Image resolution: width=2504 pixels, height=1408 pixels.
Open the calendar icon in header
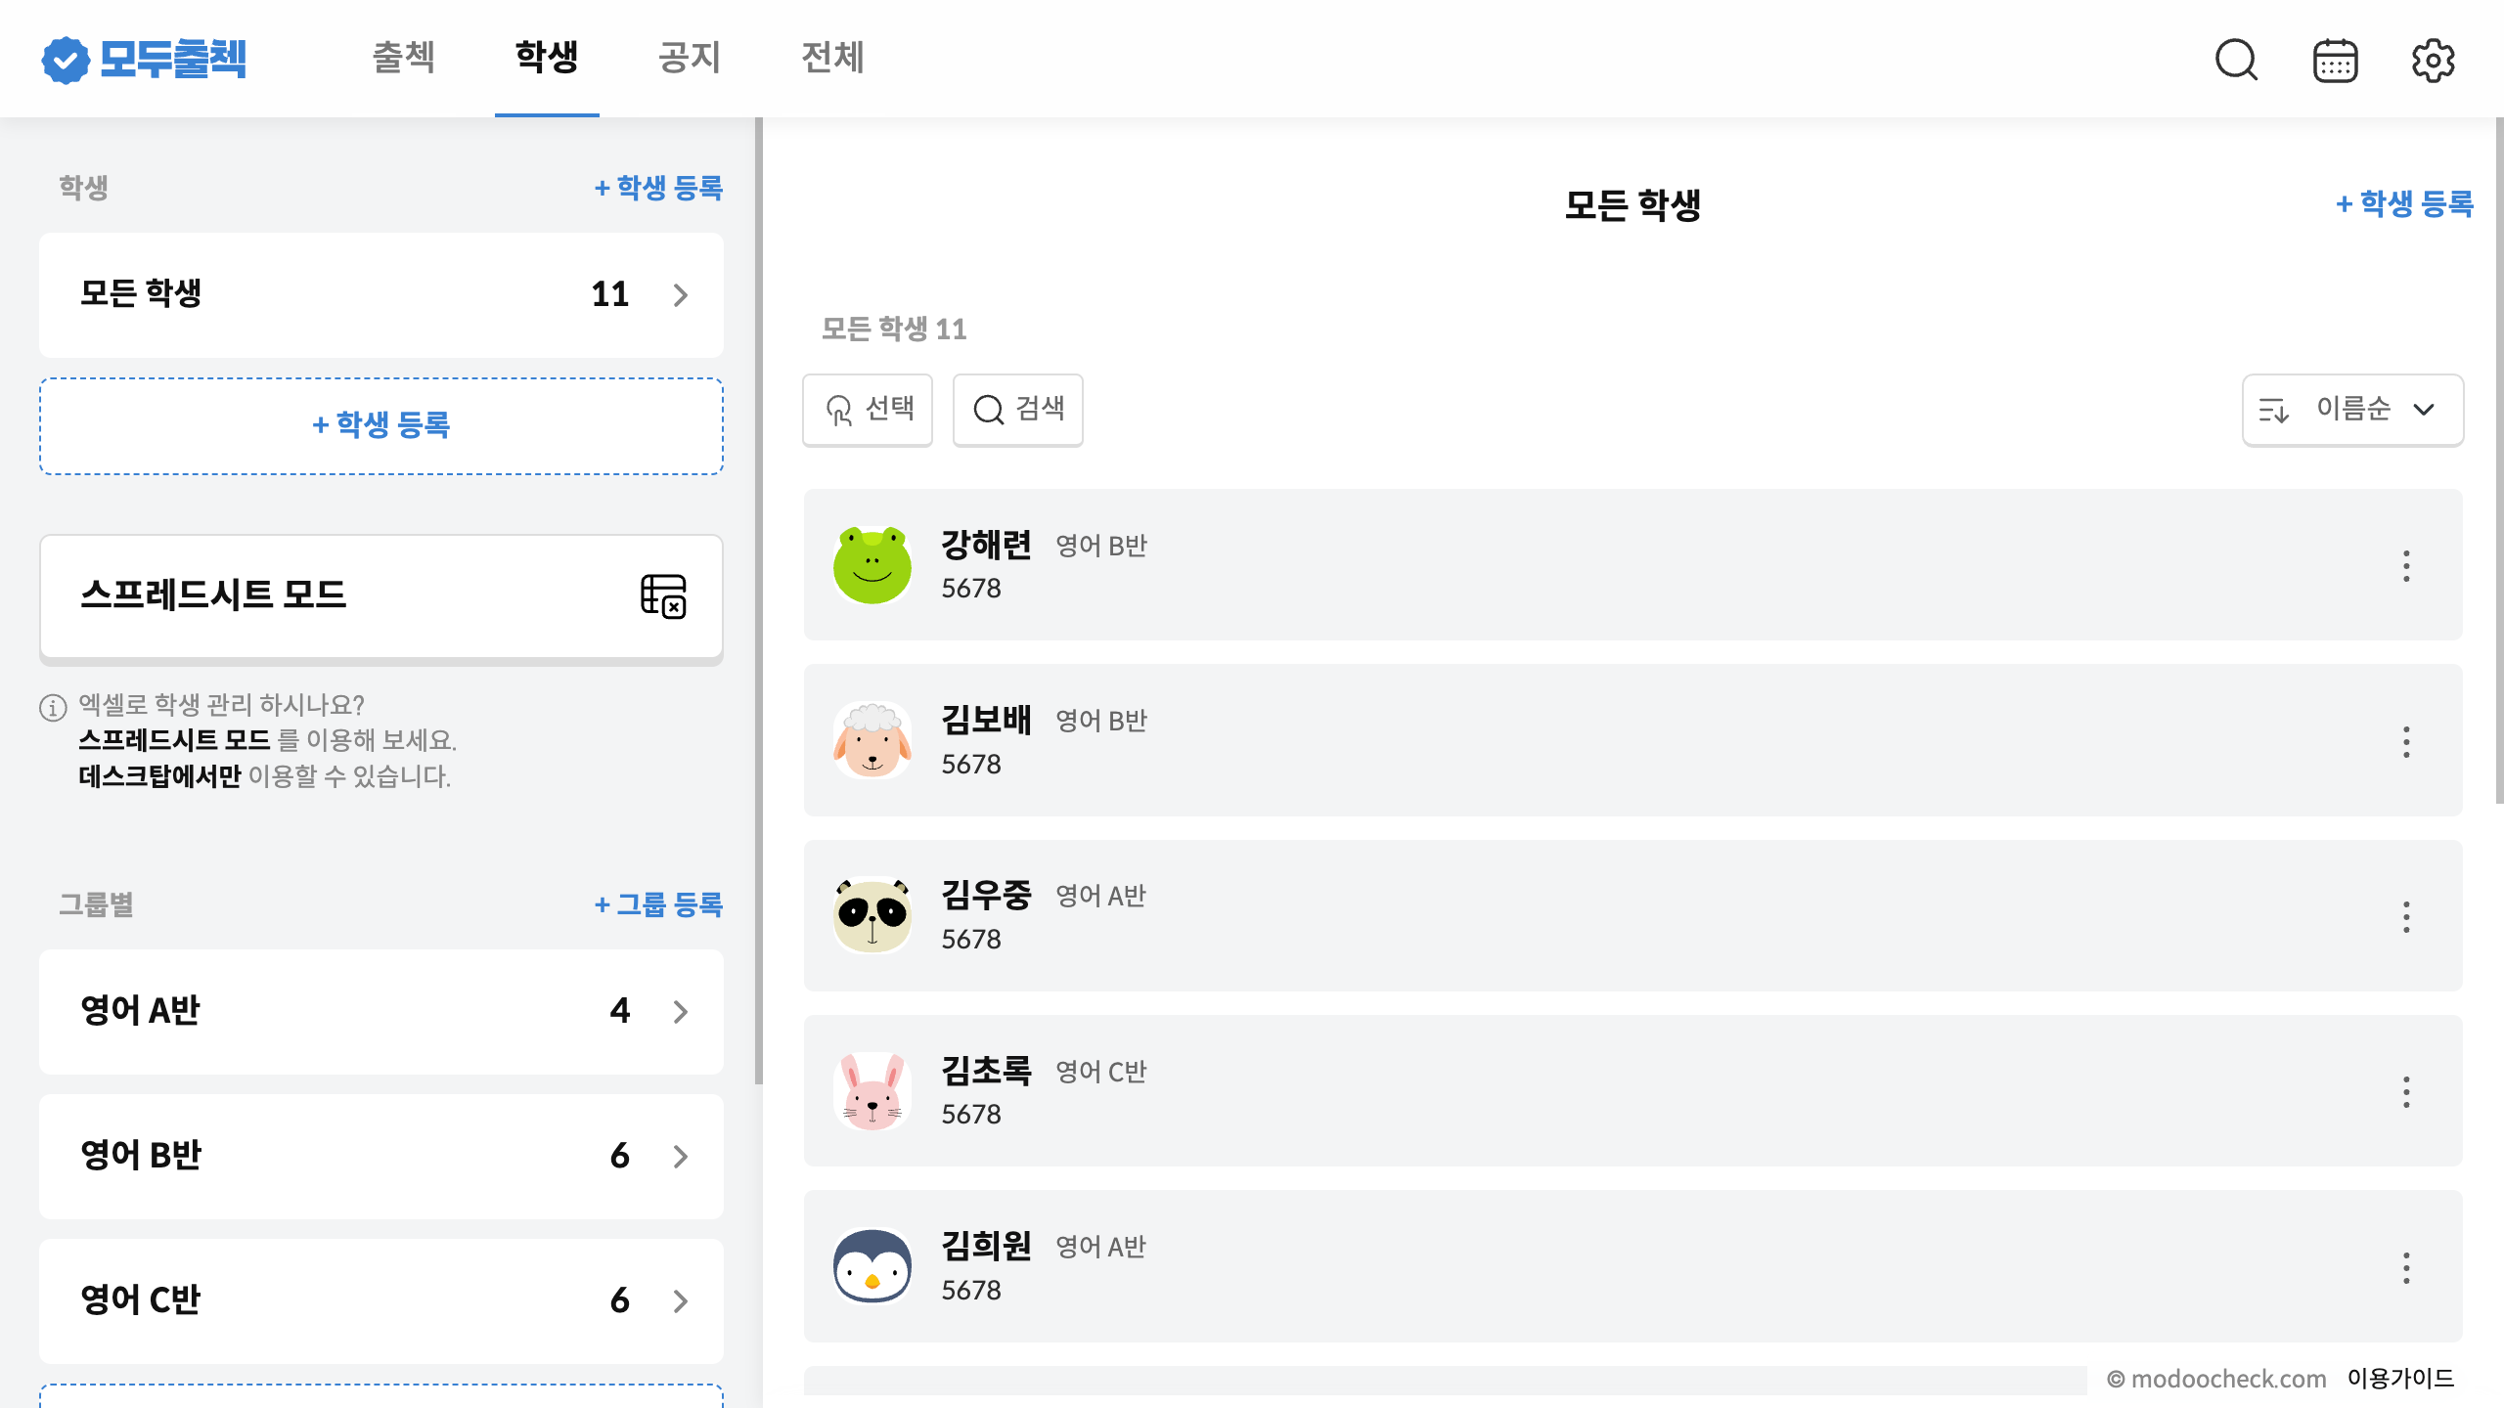[x=2335, y=61]
